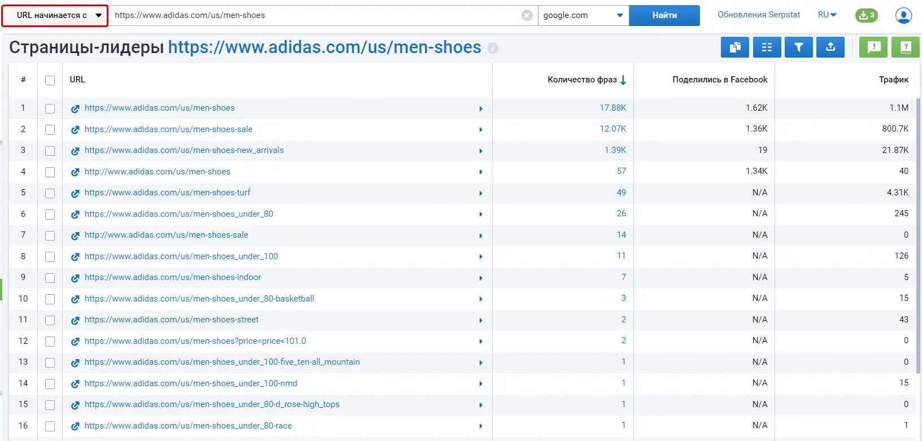This screenshot has height=441, width=922.
Task: Open the 'Обновления Serpstat' link
Action: 759,15
